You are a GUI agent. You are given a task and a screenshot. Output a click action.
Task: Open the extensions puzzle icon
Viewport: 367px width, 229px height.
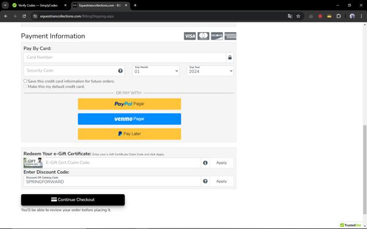338,16
